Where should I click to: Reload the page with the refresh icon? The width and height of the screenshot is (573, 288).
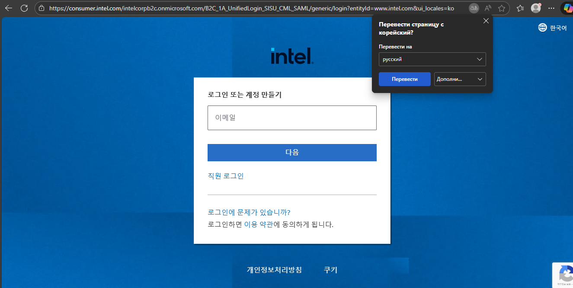pos(24,8)
